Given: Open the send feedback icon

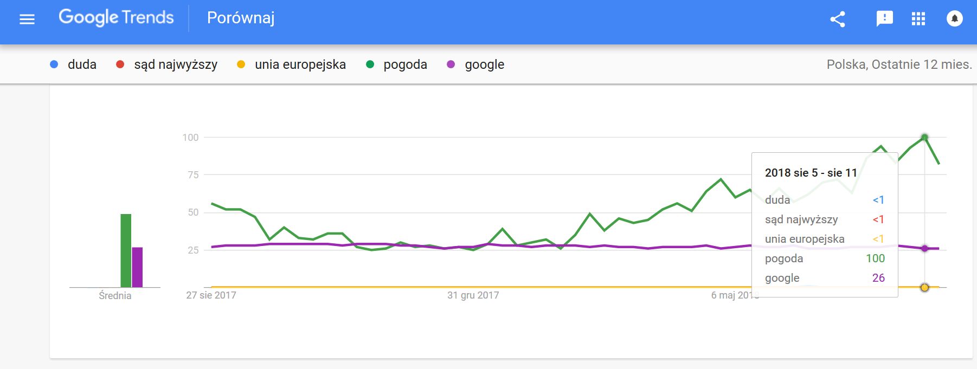Looking at the screenshot, I should [884, 19].
